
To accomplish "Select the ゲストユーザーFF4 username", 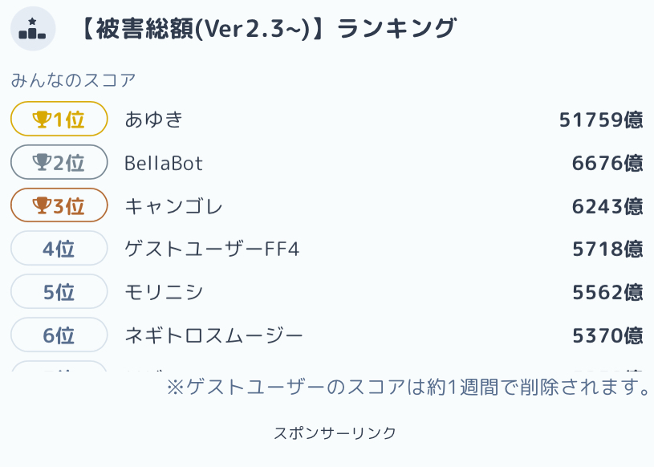I will (212, 249).
